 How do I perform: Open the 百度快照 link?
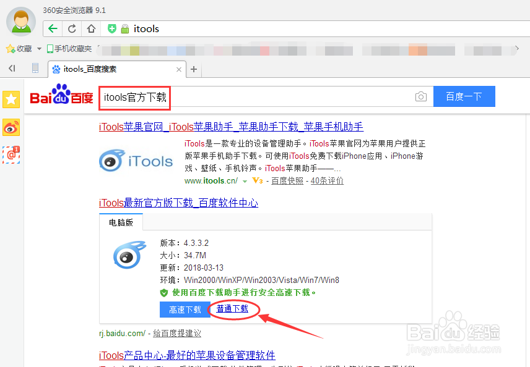pos(287,181)
